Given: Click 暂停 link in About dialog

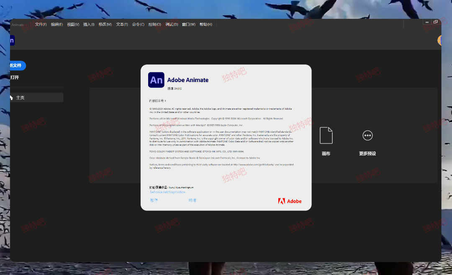Looking at the screenshot, I should (154, 200).
